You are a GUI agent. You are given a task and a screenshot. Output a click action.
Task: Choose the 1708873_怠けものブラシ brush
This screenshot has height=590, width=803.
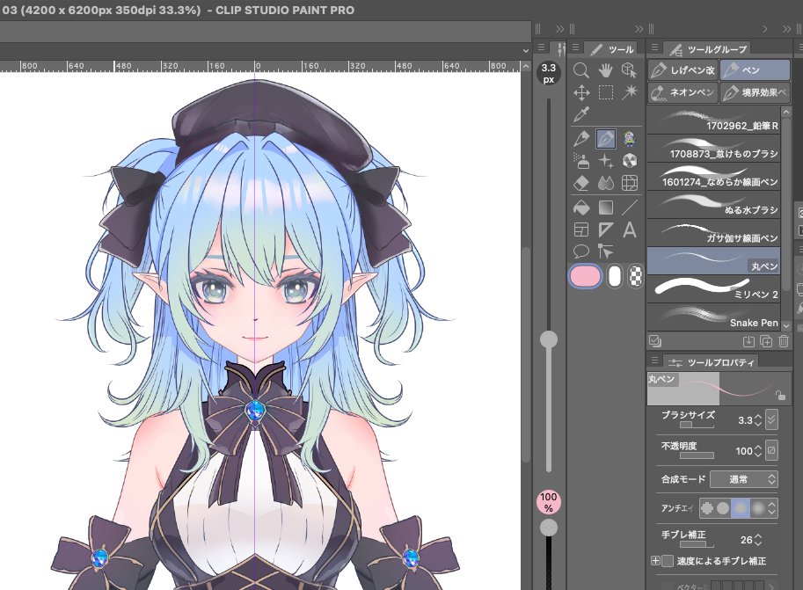(714, 149)
